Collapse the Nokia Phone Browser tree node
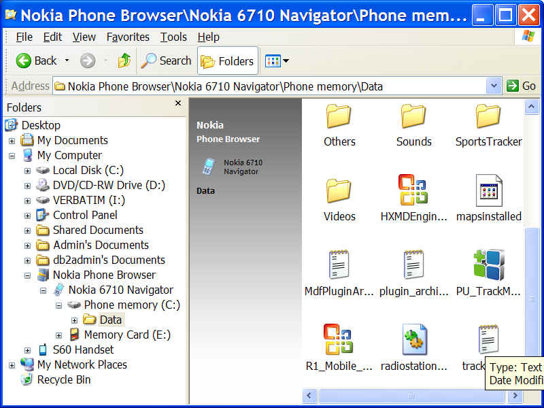The height and width of the screenshot is (408, 544). click(x=28, y=275)
